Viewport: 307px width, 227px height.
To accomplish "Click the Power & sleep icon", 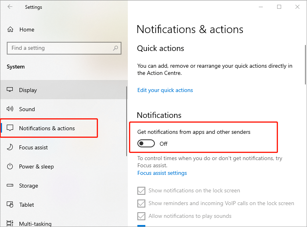I will (x=10, y=166).
